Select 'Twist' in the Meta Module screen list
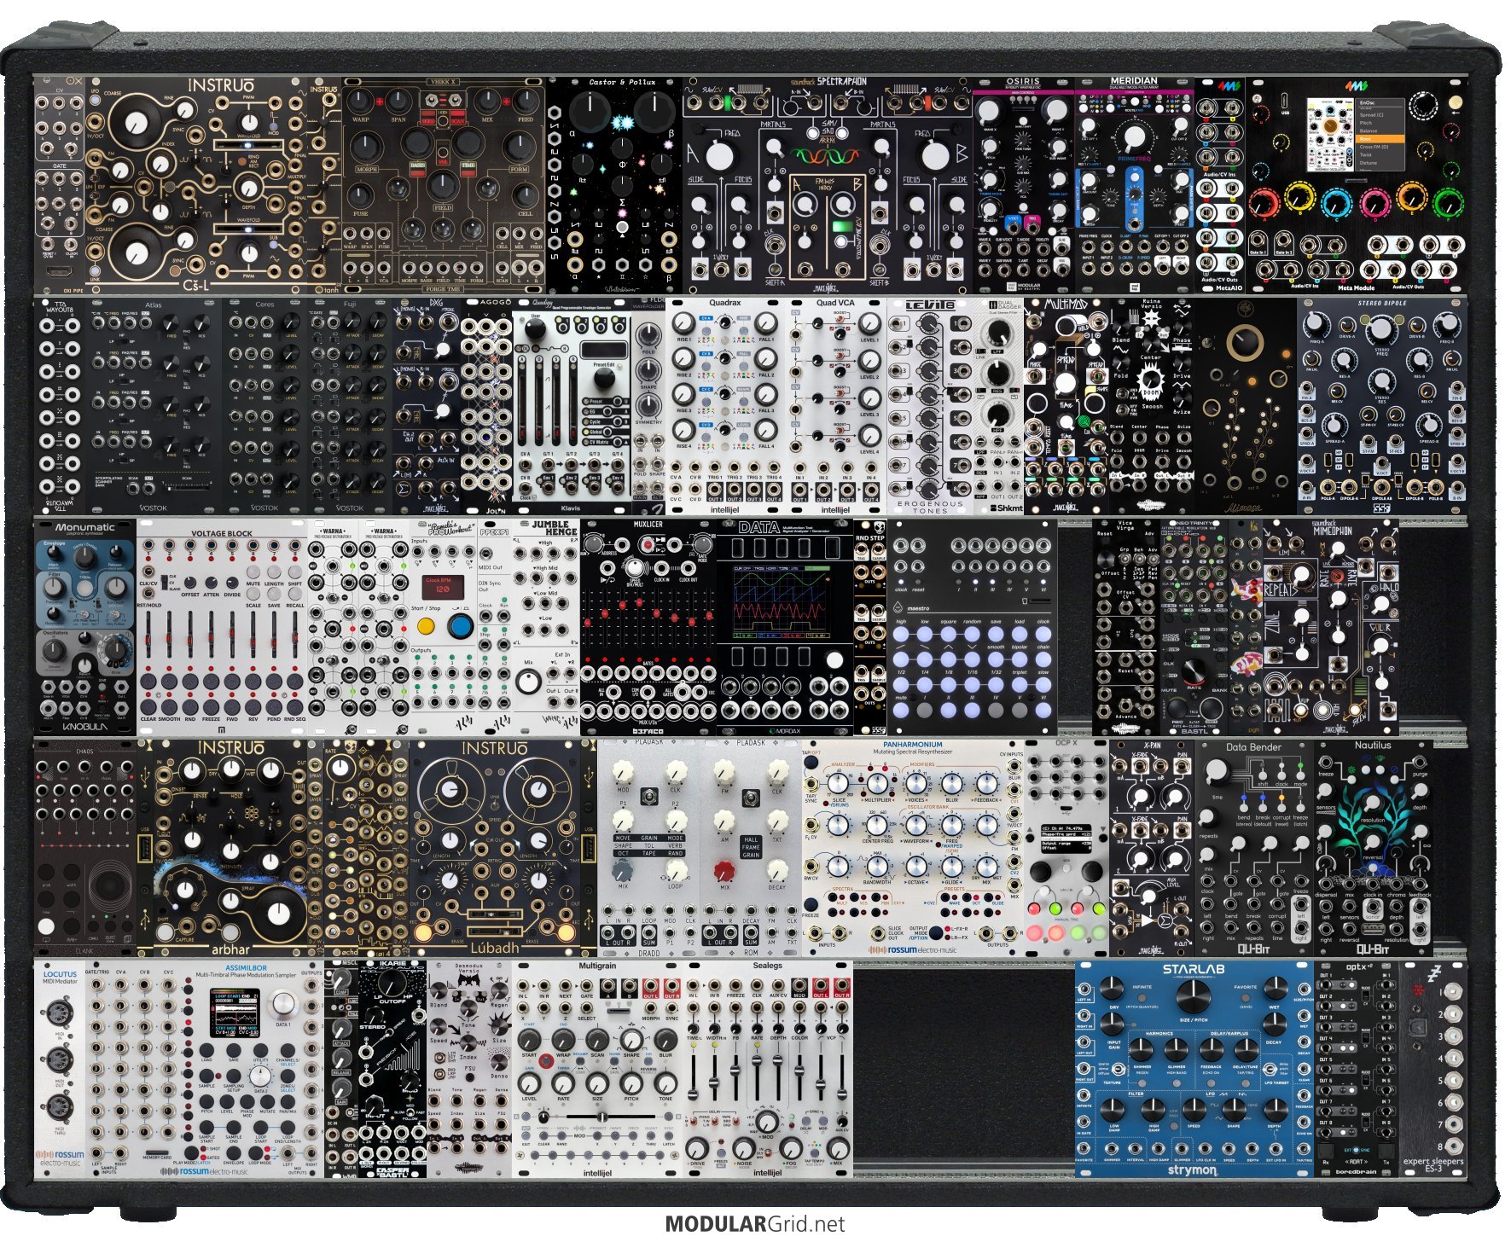 click(x=1379, y=155)
